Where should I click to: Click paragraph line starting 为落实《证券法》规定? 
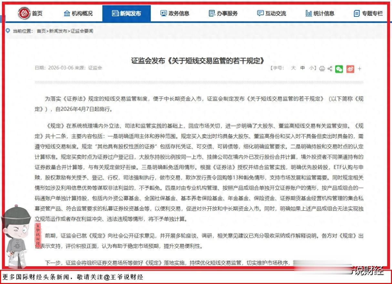click(204, 99)
